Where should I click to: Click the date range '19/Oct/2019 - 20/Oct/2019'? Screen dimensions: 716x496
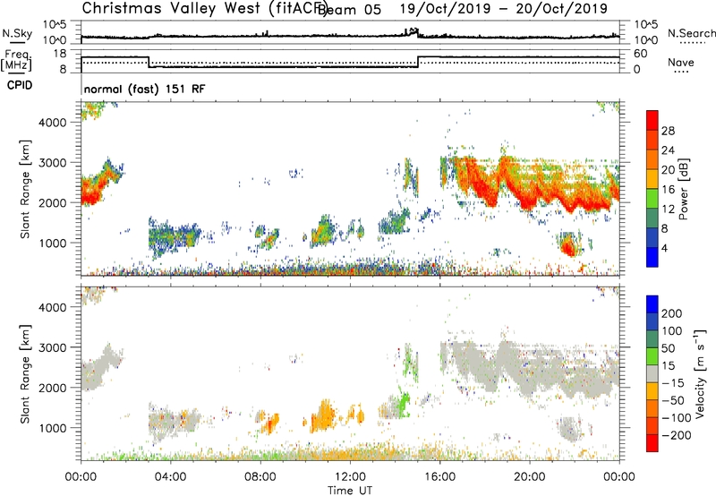tap(504, 9)
